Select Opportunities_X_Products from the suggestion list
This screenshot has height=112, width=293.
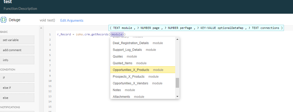pyautogui.click(x=131, y=70)
